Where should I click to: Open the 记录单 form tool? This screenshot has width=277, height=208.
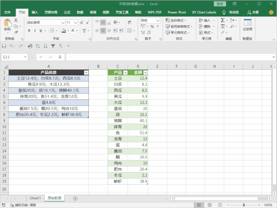click(x=247, y=26)
